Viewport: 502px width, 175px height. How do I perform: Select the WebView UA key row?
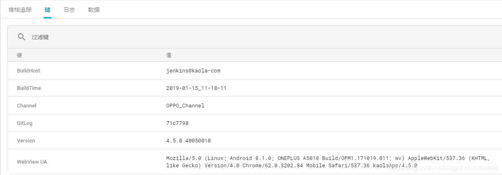pos(32,162)
